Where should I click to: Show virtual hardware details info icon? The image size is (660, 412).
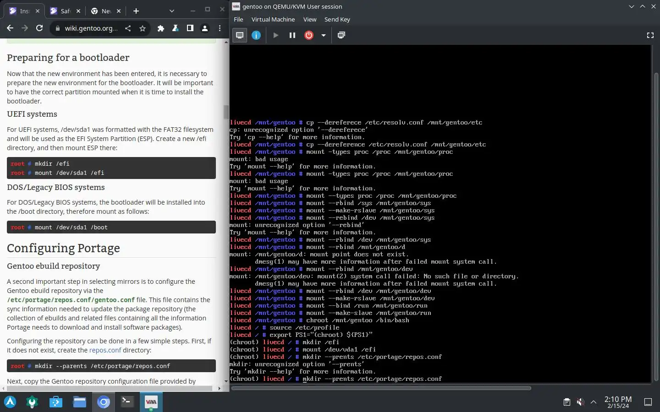point(256,35)
